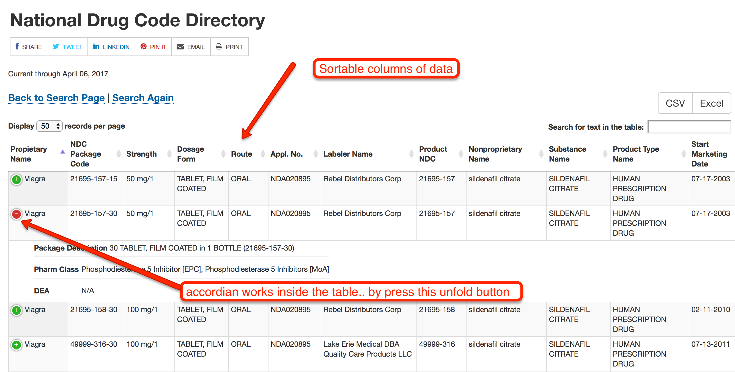Open the records per page dropdown
This screenshot has height=372, width=735.
point(49,126)
